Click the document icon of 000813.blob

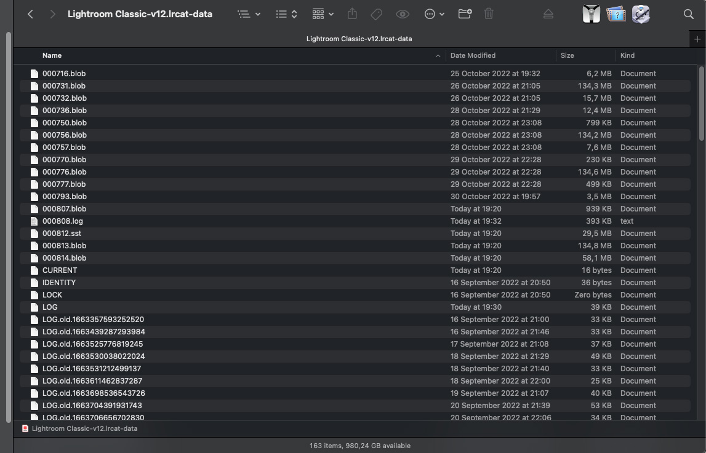tap(34, 246)
